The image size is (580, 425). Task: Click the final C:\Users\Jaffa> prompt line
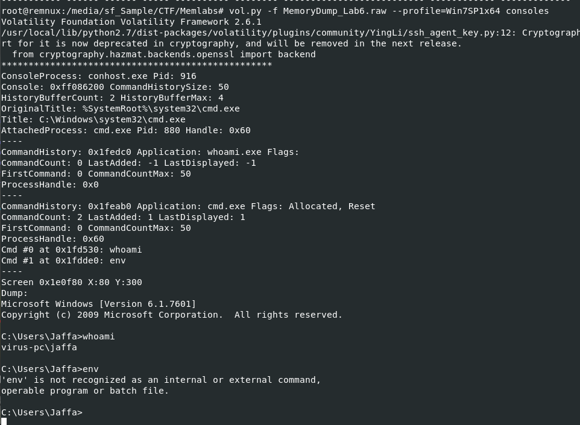42,412
